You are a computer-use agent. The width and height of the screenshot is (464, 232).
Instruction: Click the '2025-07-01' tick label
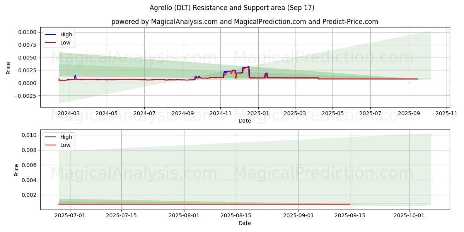click(x=70, y=216)
